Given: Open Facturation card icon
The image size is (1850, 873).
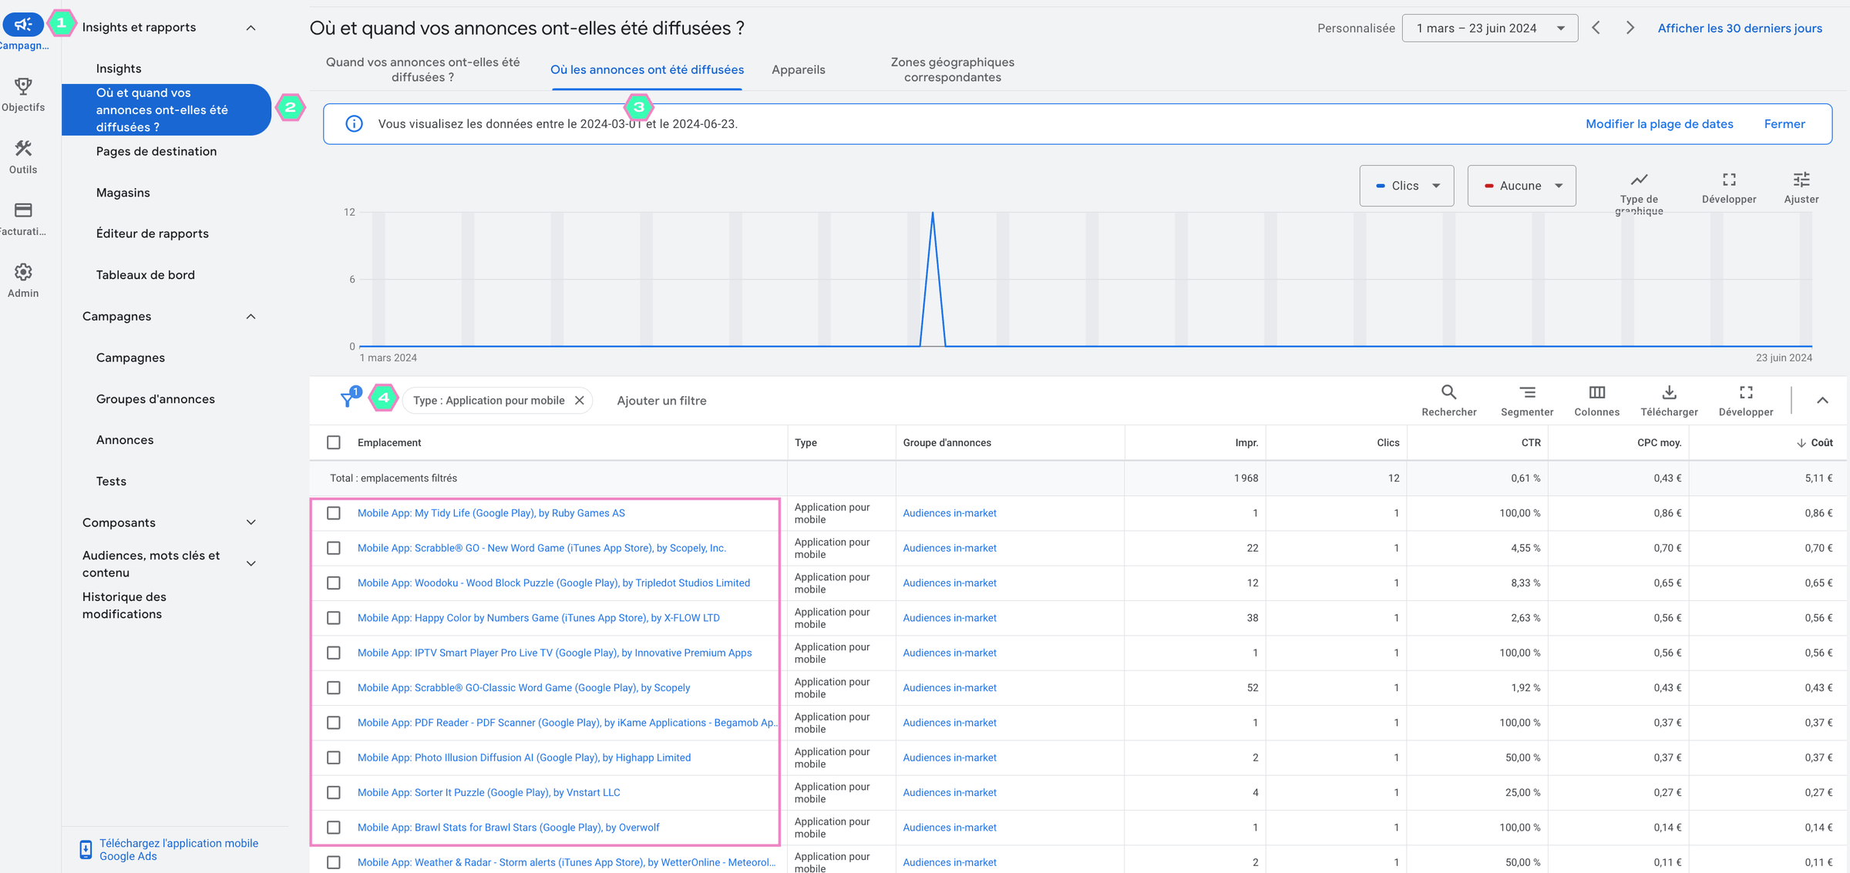Looking at the screenshot, I should click(x=23, y=210).
